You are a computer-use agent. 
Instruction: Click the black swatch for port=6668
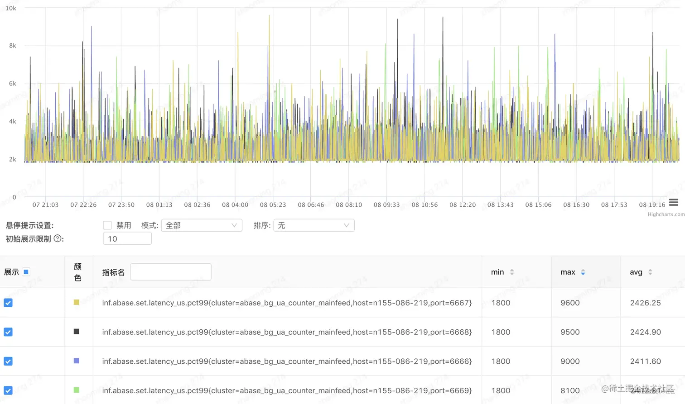click(x=77, y=332)
